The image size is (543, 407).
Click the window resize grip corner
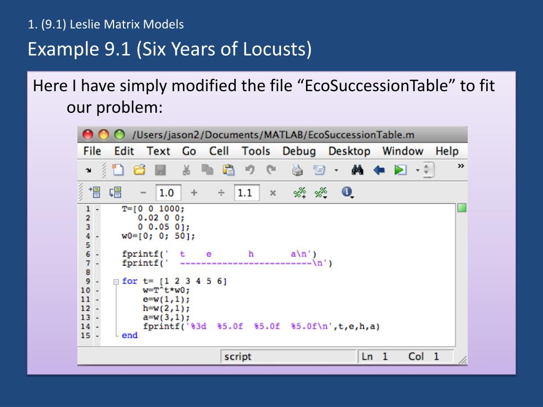[462, 360]
